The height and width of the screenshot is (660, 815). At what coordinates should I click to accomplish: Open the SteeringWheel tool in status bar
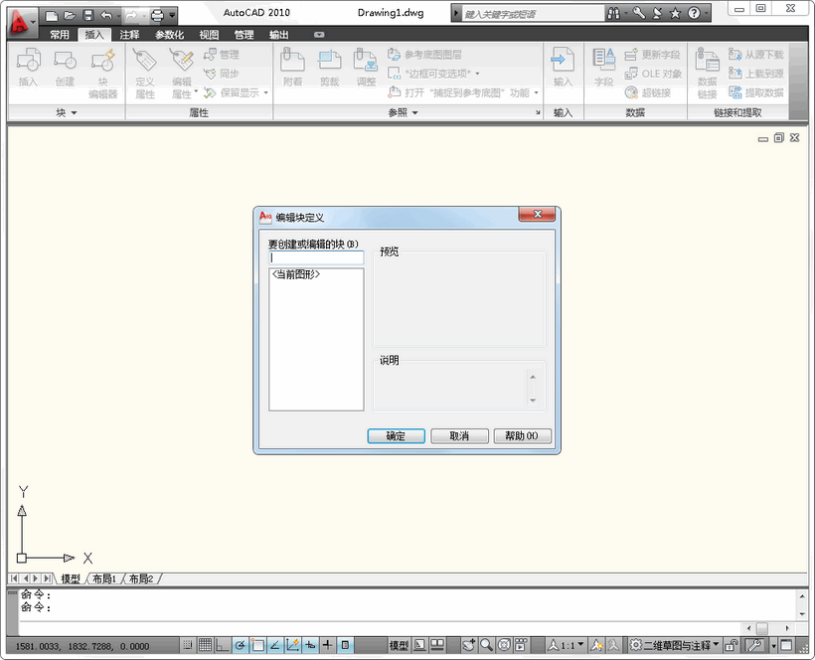[505, 645]
